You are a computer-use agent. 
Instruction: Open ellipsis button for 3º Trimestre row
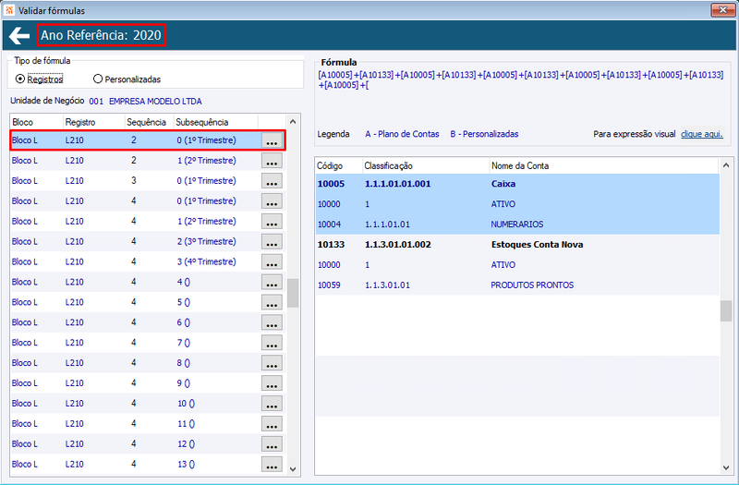click(x=272, y=242)
